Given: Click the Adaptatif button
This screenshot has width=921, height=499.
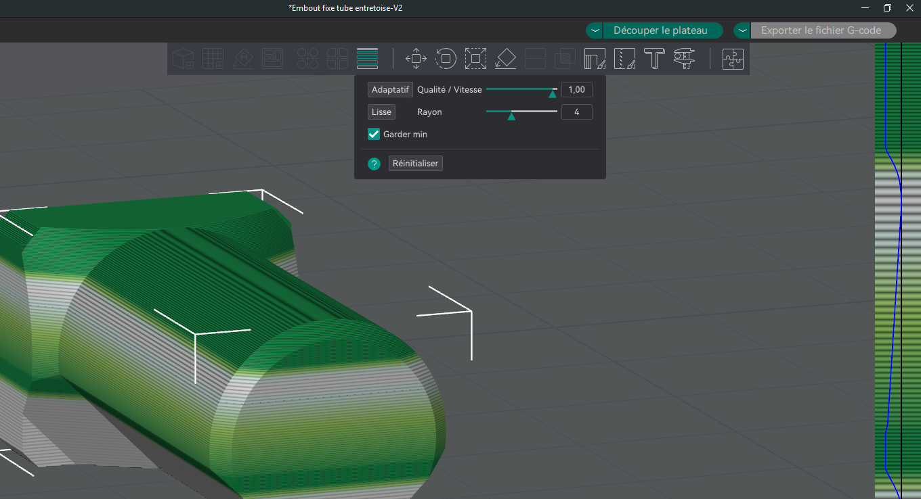Looking at the screenshot, I should click(390, 89).
